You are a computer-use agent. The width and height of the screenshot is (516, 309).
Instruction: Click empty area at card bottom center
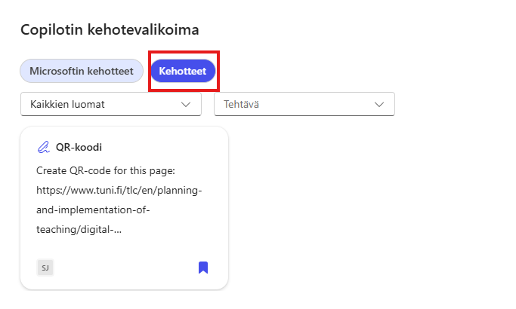point(125,267)
